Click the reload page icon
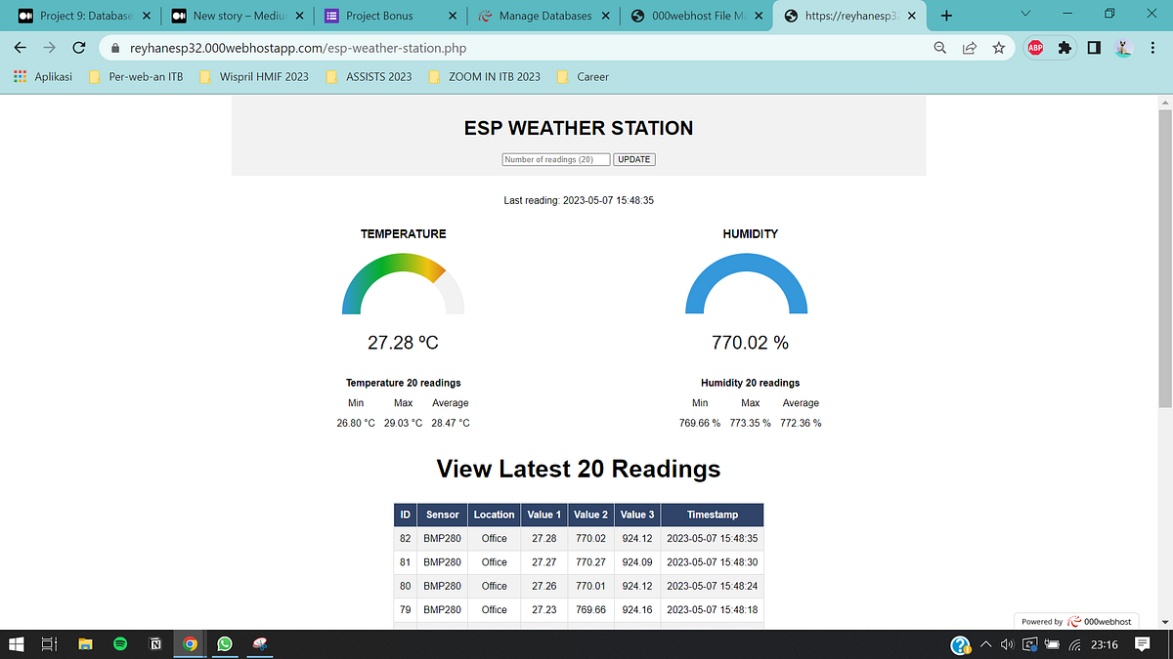Screen dimensions: 1173x659 tap(79, 47)
